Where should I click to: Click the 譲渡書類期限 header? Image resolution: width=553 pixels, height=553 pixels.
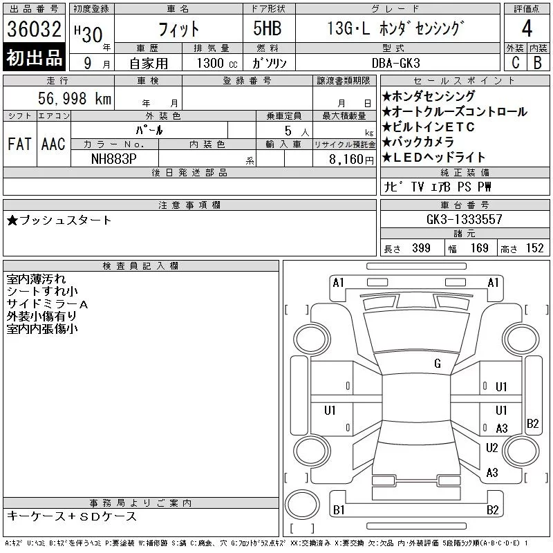pos(344,81)
